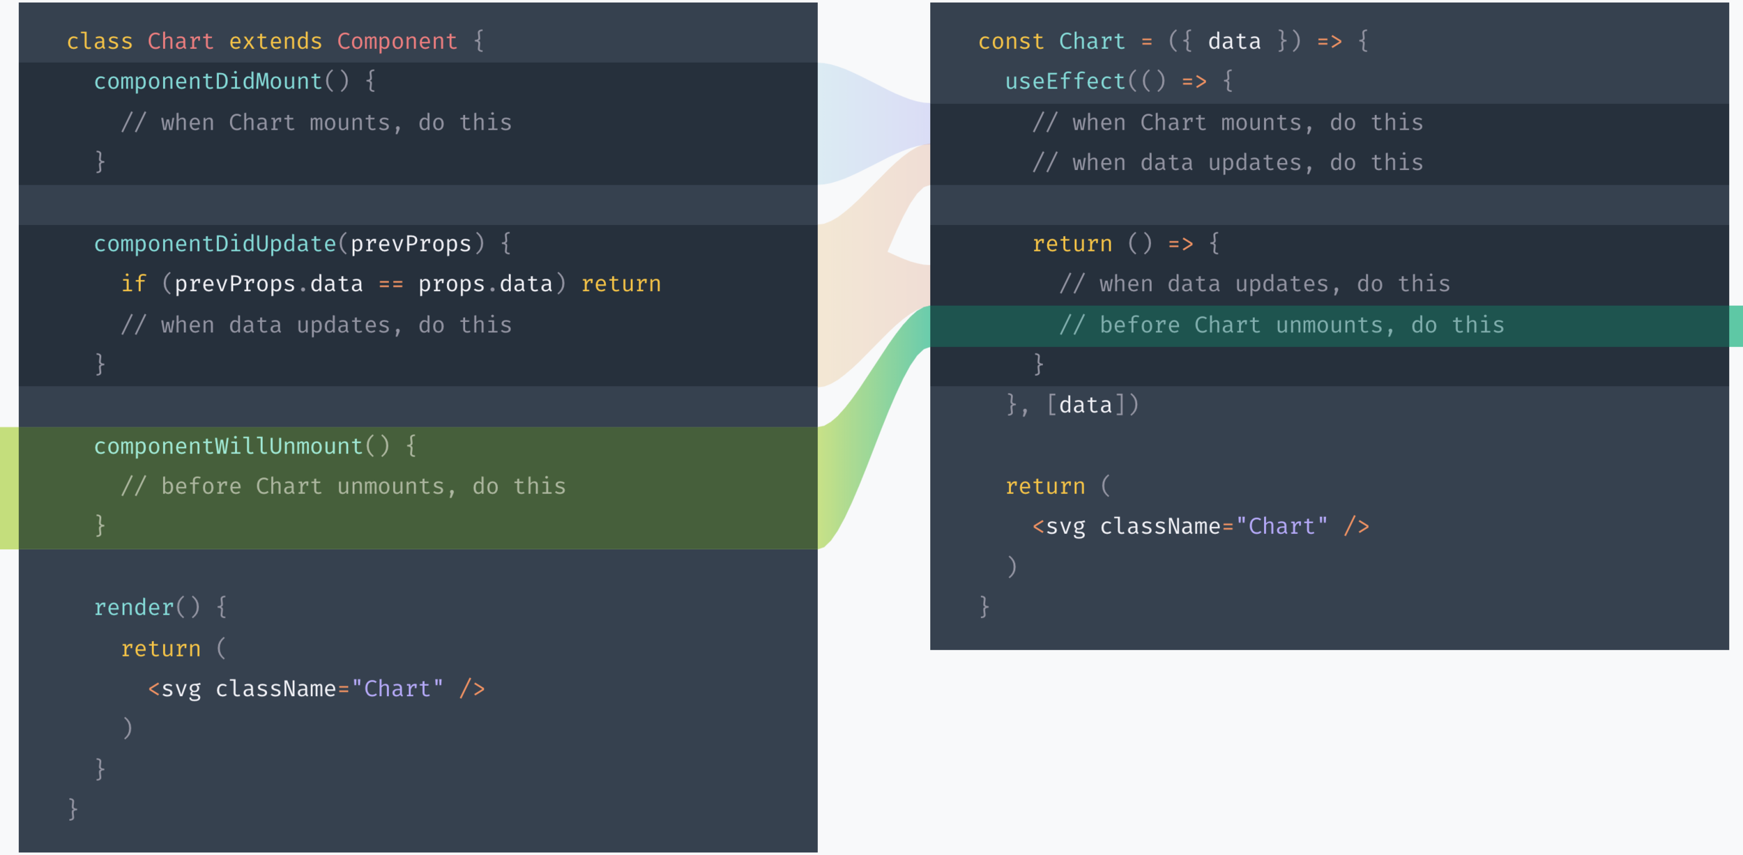
Task: Click the if prevProps.data comparison line
Action: [x=390, y=284]
